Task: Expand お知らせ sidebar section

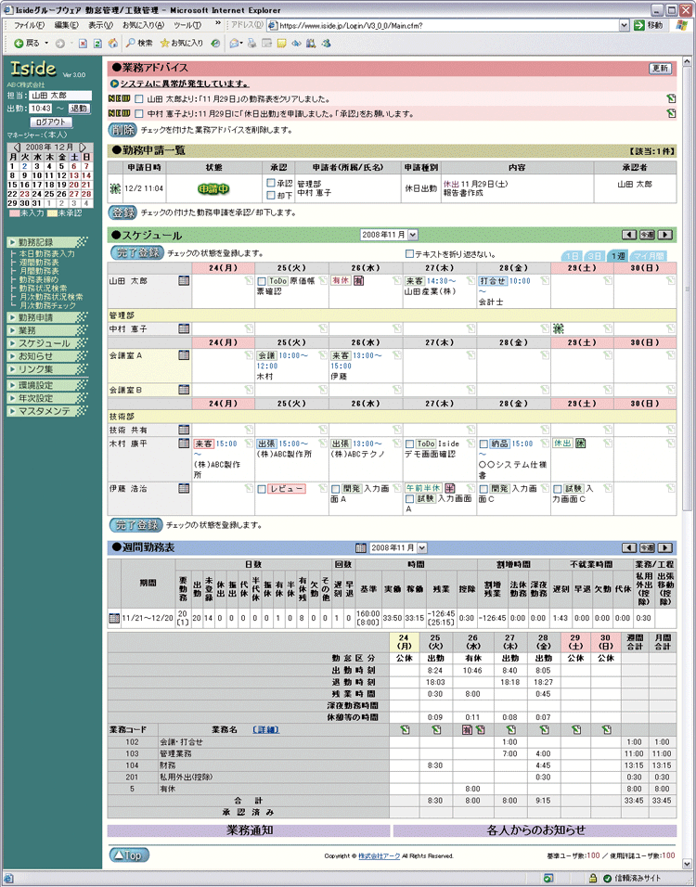Action: [x=47, y=356]
